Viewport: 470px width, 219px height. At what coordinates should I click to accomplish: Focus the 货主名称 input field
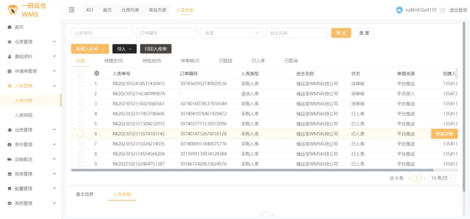297,33
